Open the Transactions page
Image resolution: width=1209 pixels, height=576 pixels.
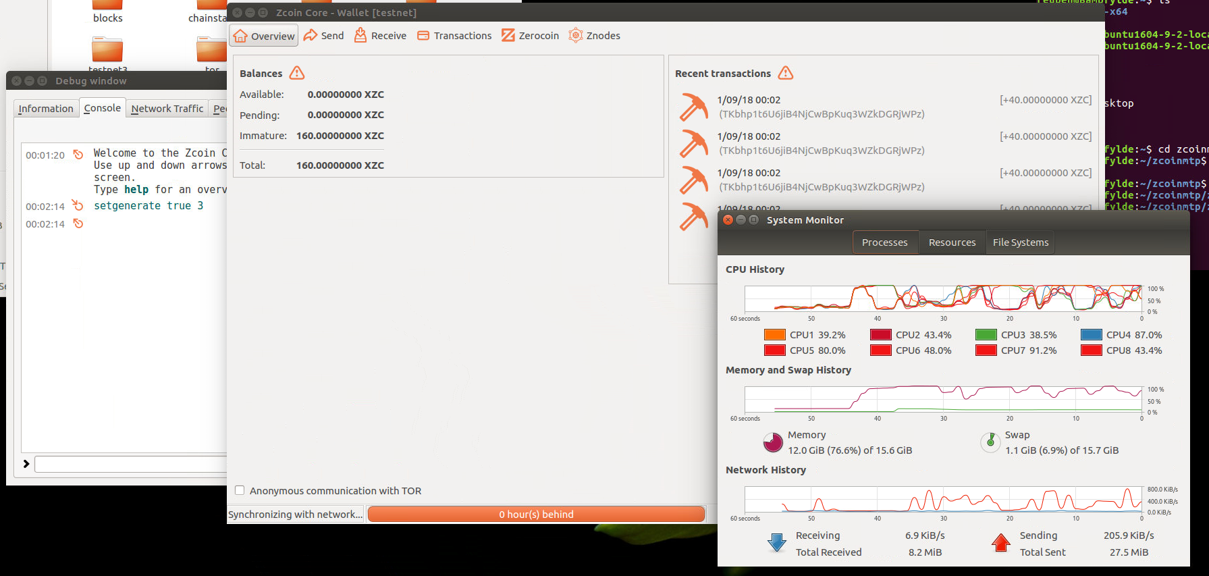pyautogui.click(x=454, y=36)
